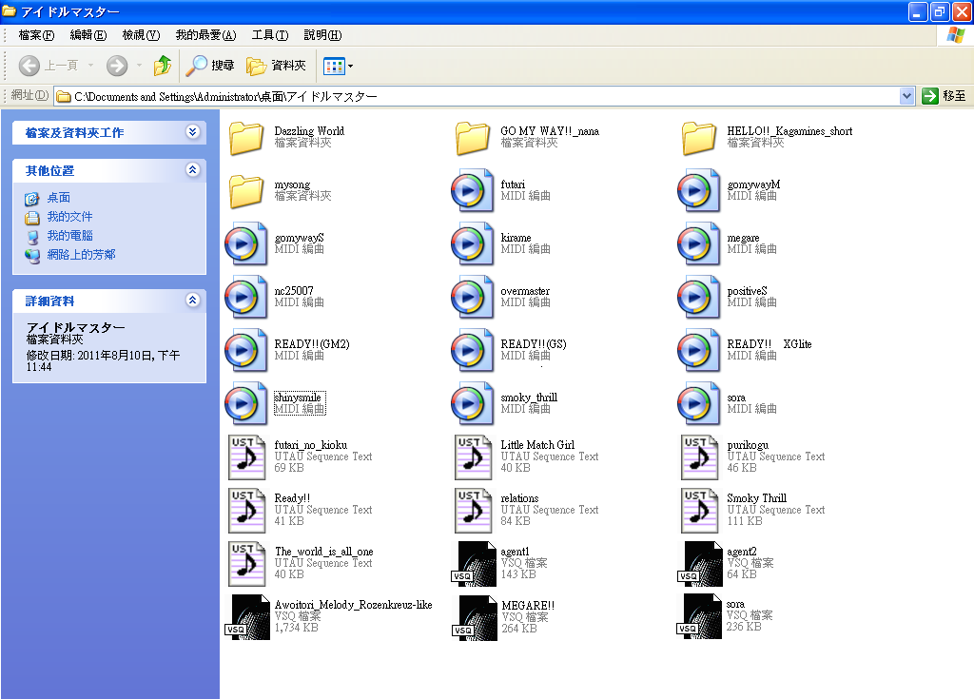The width and height of the screenshot is (974, 699).
Task: Open the address bar dropdown arrow
Action: (906, 96)
